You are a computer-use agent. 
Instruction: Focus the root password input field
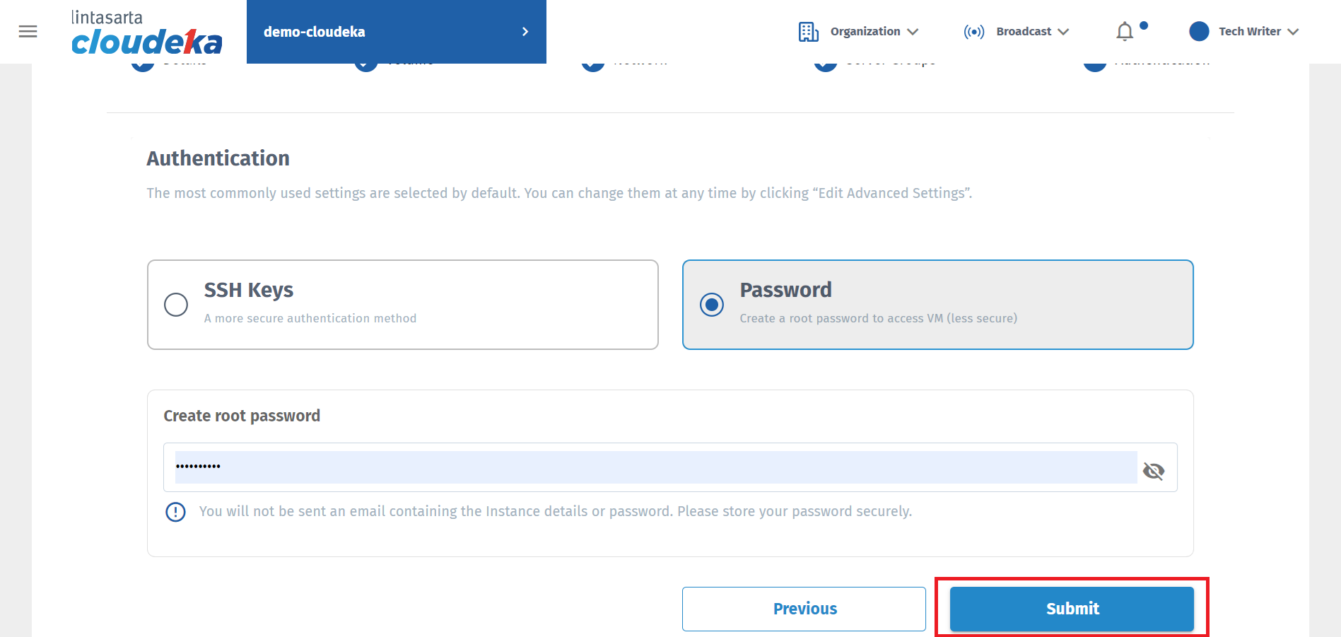coord(655,467)
